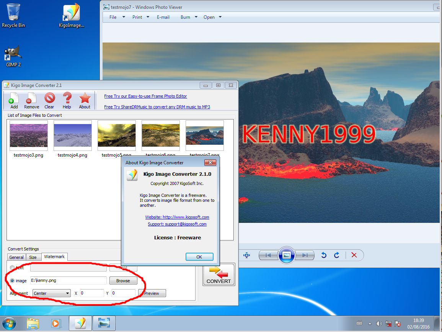
Task: Click the network tray icon
Action: (x=388, y=324)
